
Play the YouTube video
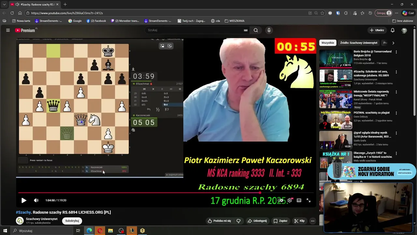click(24, 200)
